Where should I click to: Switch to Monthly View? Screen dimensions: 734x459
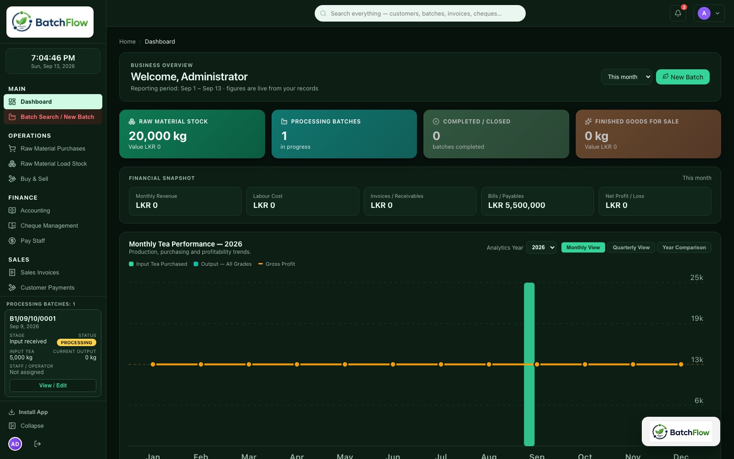pos(583,247)
